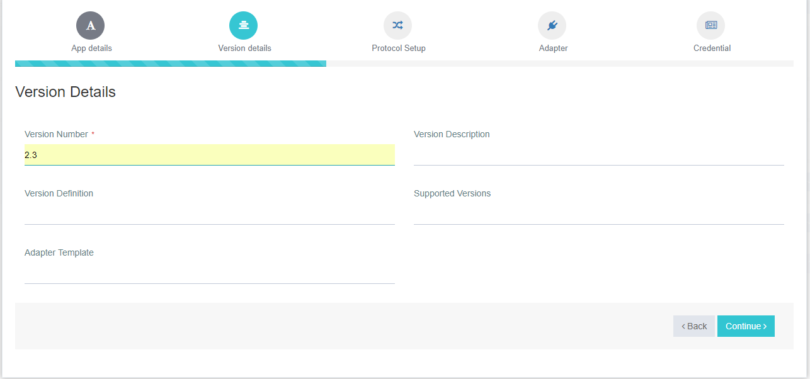Select the Protocol Setup shuffle icon
The image size is (810, 379).
397,25
